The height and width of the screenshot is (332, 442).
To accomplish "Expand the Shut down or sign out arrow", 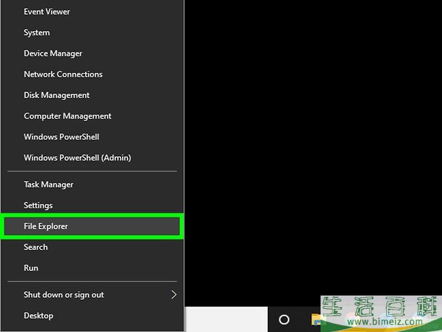I will [174, 295].
